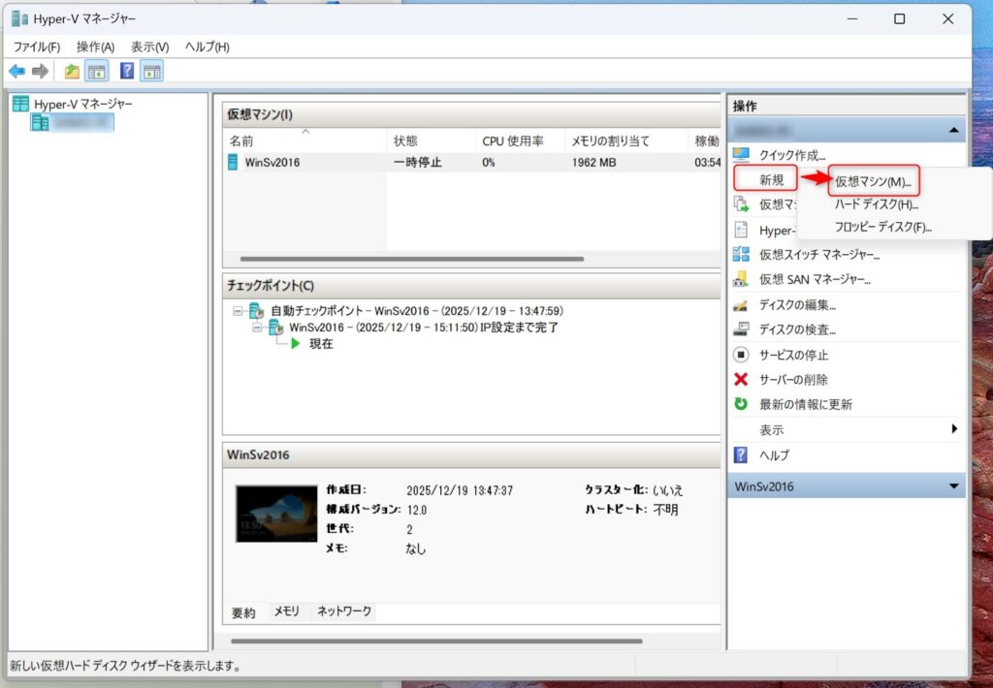The image size is (993, 688).
Task: Switch to the ネットワーク tab
Action: coord(344,611)
